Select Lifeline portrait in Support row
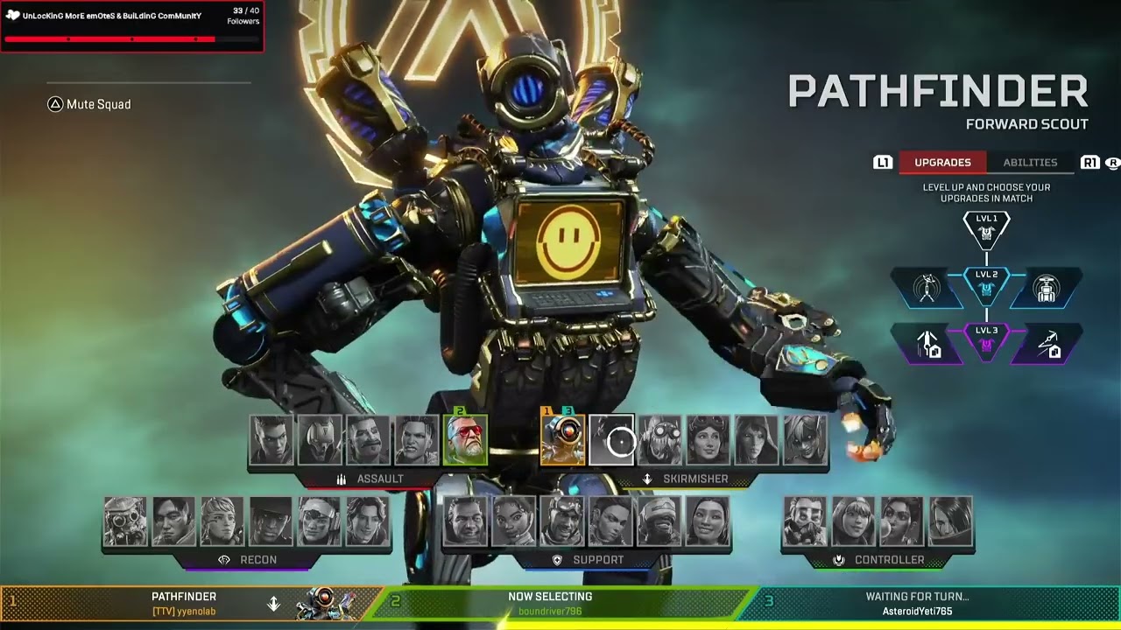Viewport: 1121px width, 630px height. (513, 521)
